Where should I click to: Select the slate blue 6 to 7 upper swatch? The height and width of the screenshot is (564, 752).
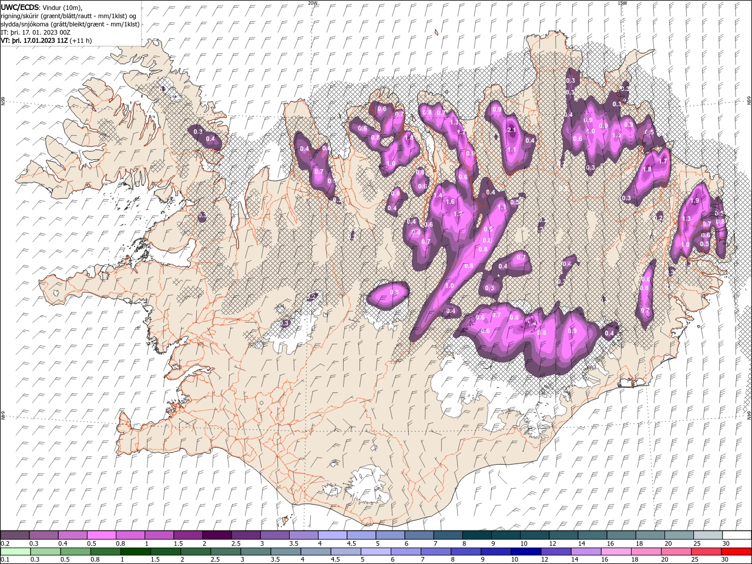point(419,535)
